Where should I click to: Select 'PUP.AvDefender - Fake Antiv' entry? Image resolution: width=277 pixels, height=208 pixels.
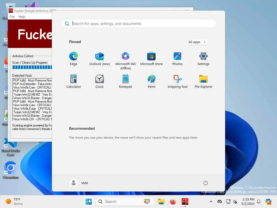tap(32, 84)
